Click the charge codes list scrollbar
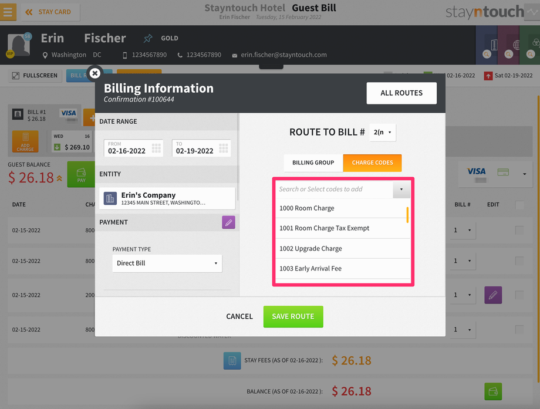This screenshot has height=409, width=540. 408,215
